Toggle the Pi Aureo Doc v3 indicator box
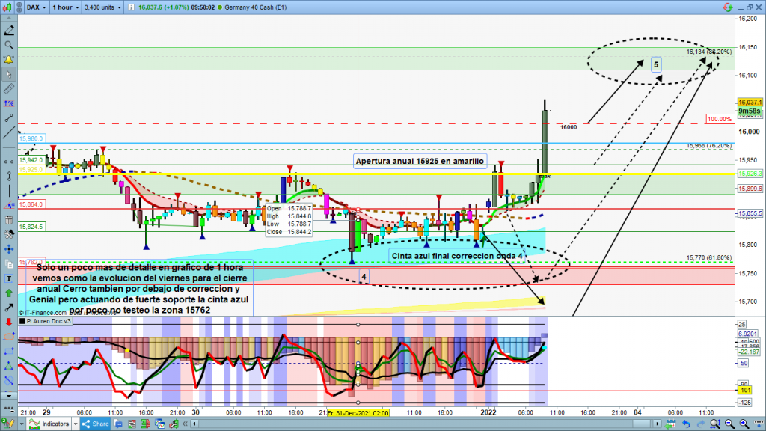 tap(22, 321)
